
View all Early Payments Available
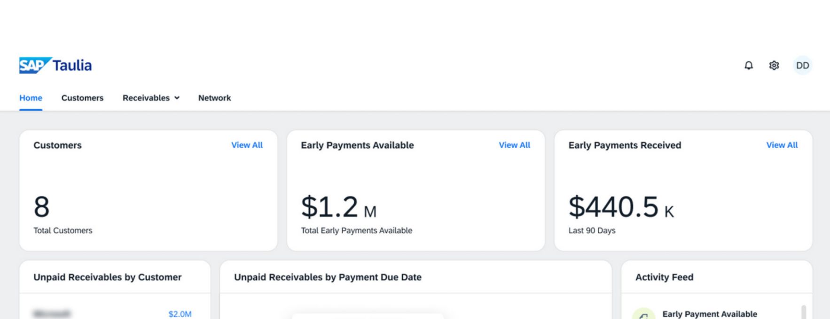click(514, 145)
